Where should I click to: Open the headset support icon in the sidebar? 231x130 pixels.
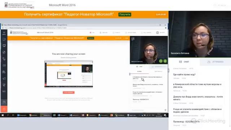[4, 102]
